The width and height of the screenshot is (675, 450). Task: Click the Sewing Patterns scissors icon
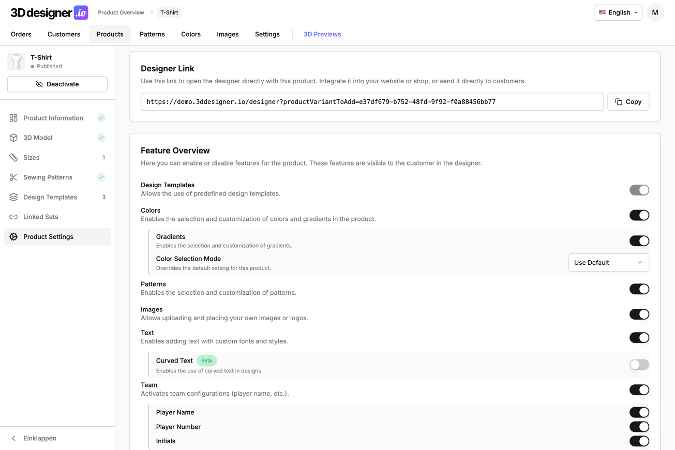coord(13,177)
